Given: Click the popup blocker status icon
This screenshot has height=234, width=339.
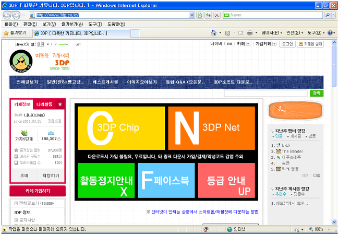Looking at the screenshot, I should point(206,229).
